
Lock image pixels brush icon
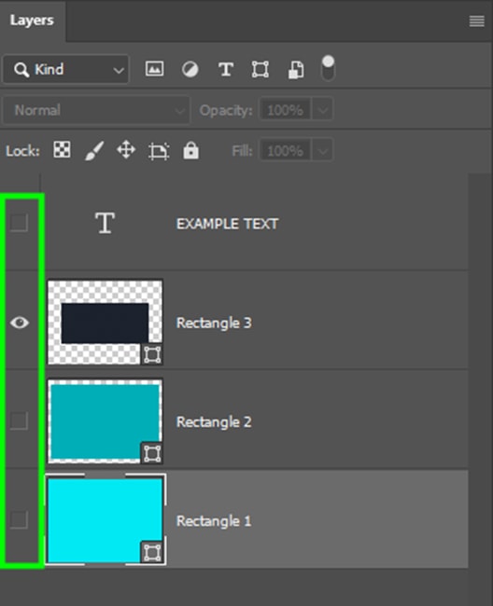[94, 150]
